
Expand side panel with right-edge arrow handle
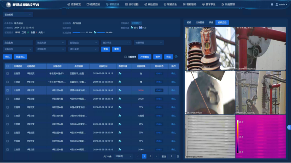click(289, 127)
